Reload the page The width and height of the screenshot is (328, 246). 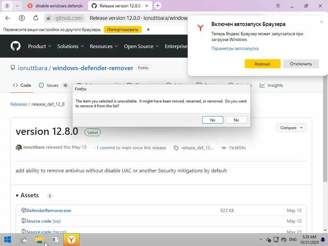36,18
